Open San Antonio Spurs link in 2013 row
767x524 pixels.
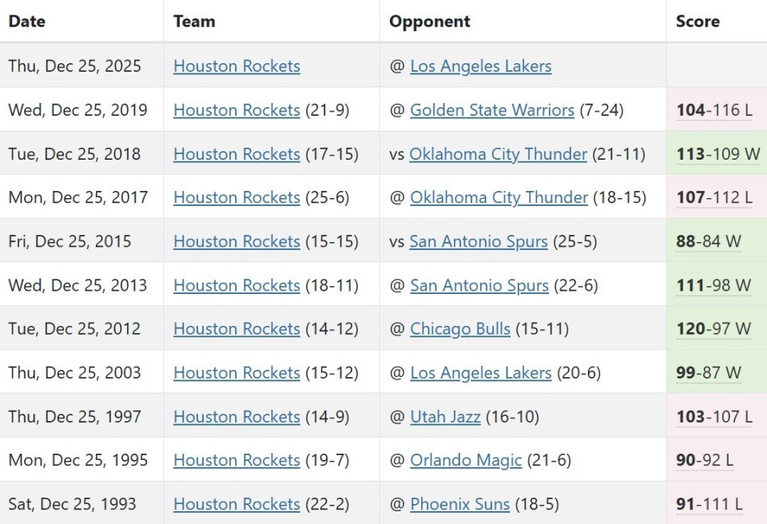click(x=479, y=285)
